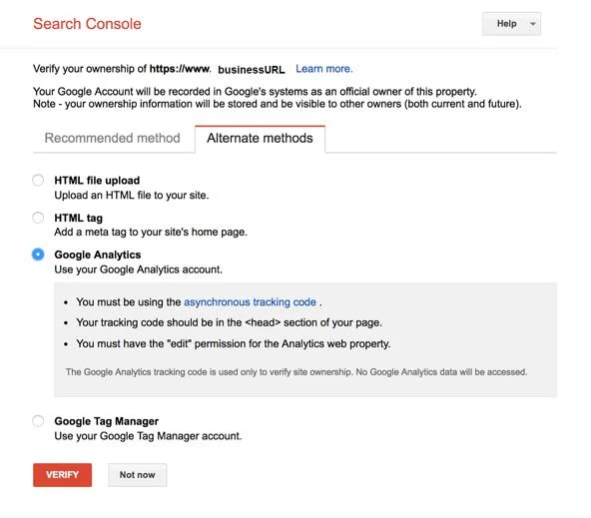Select the Google Analytics radio button

click(38, 255)
